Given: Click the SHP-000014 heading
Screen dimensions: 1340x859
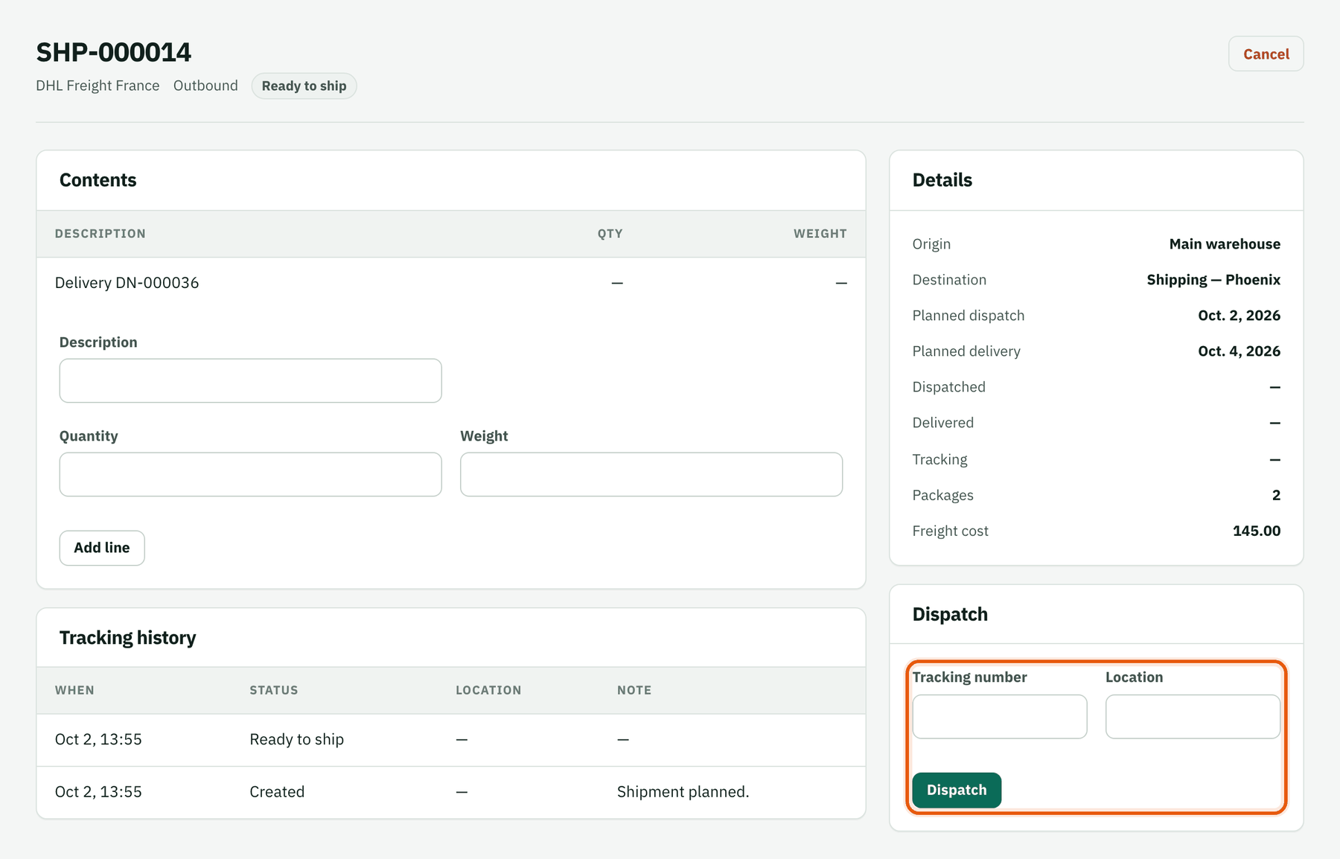Looking at the screenshot, I should (x=114, y=52).
